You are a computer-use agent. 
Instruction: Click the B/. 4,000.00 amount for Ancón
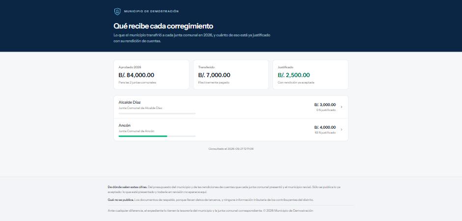(x=325, y=127)
